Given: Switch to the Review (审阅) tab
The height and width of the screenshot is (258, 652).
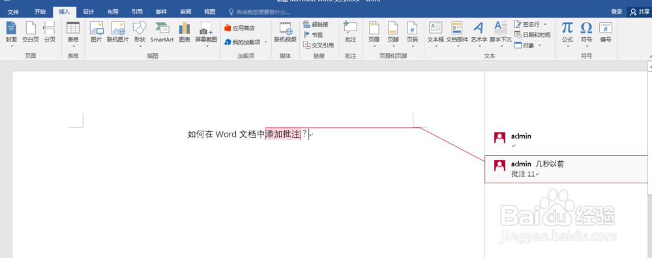Looking at the screenshot, I should 186,12.
